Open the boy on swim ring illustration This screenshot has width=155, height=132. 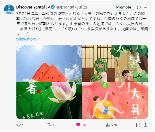click(x=115, y=101)
